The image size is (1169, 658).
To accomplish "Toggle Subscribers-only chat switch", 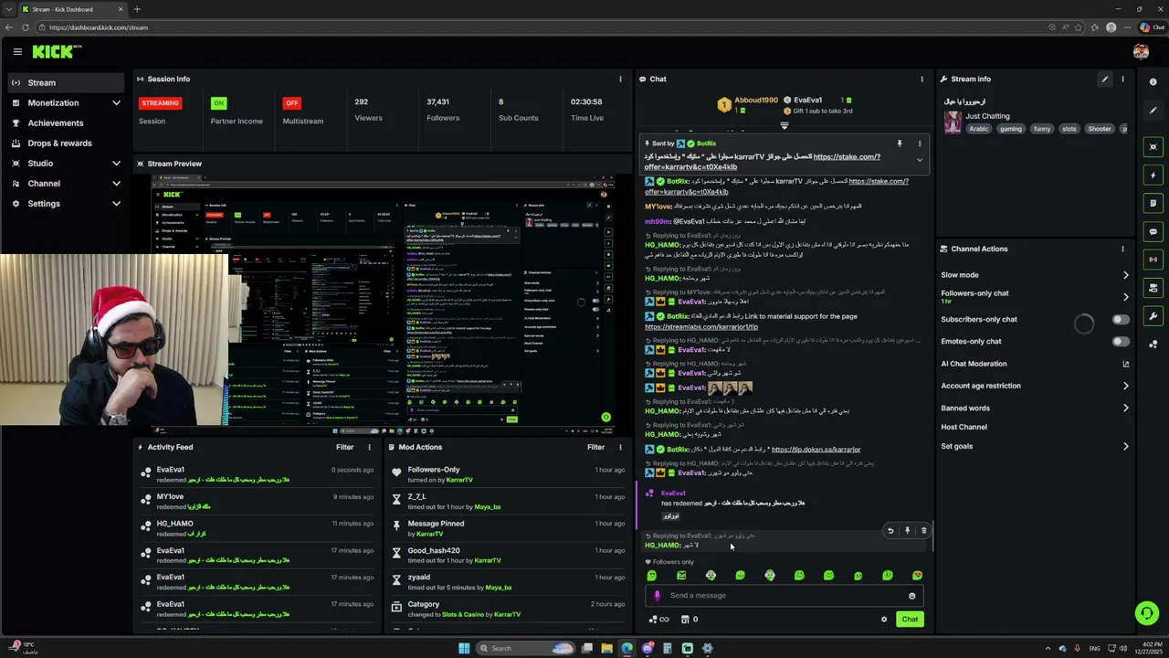I will pos(1120,320).
